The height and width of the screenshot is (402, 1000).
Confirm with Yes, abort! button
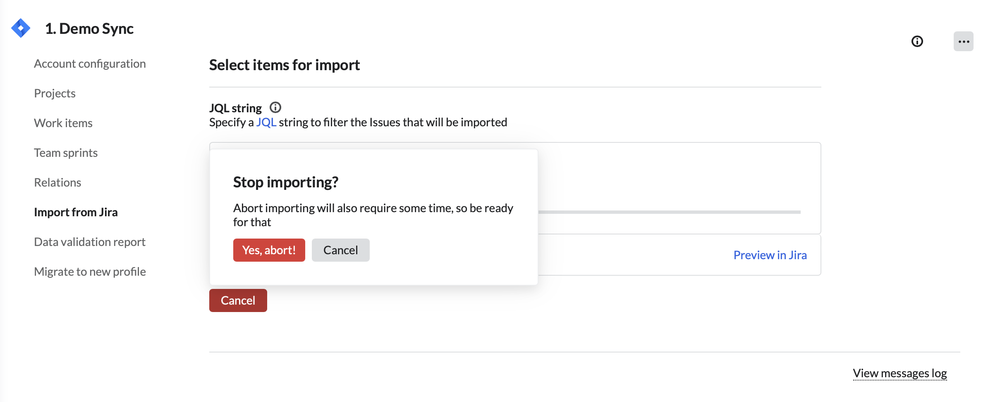269,250
